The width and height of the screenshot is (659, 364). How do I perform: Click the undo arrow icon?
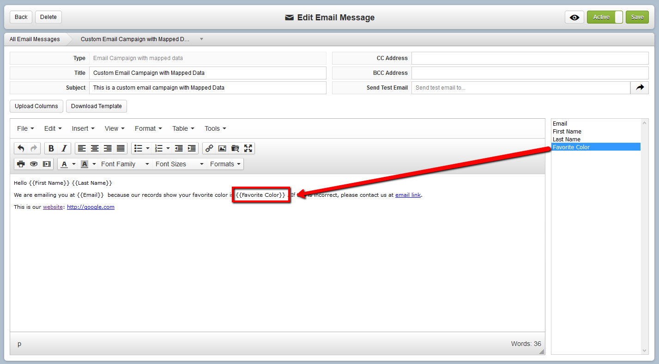(x=21, y=148)
